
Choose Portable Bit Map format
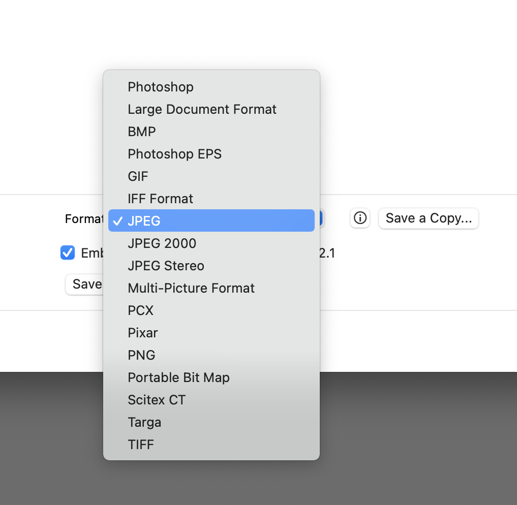[x=178, y=377]
